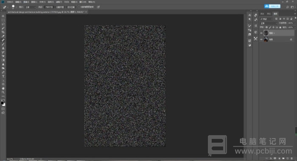This screenshot has width=297, height=161.
Task: Select the Gradient tool
Action: (x=3, y=60)
